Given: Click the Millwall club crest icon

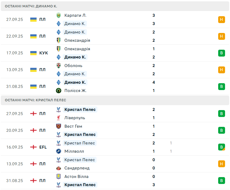Looking at the screenshot, I should point(59,151).
